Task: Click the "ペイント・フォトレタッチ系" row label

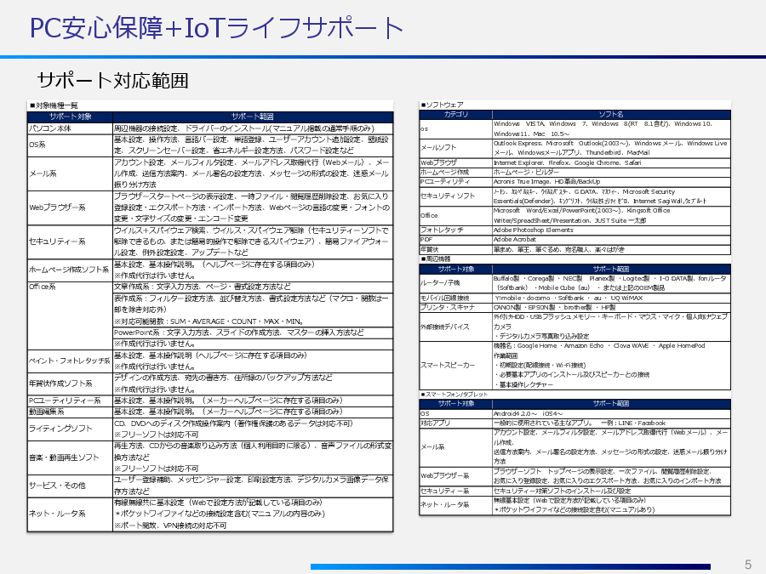Action: (x=70, y=361)
